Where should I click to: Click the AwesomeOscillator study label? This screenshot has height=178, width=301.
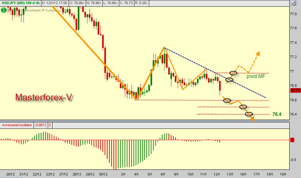(17, 125)
